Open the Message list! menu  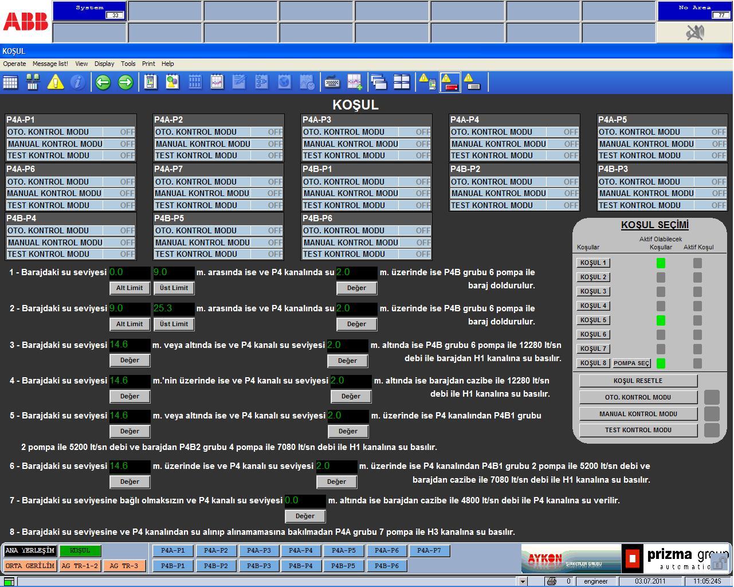[x=50, y=64]
